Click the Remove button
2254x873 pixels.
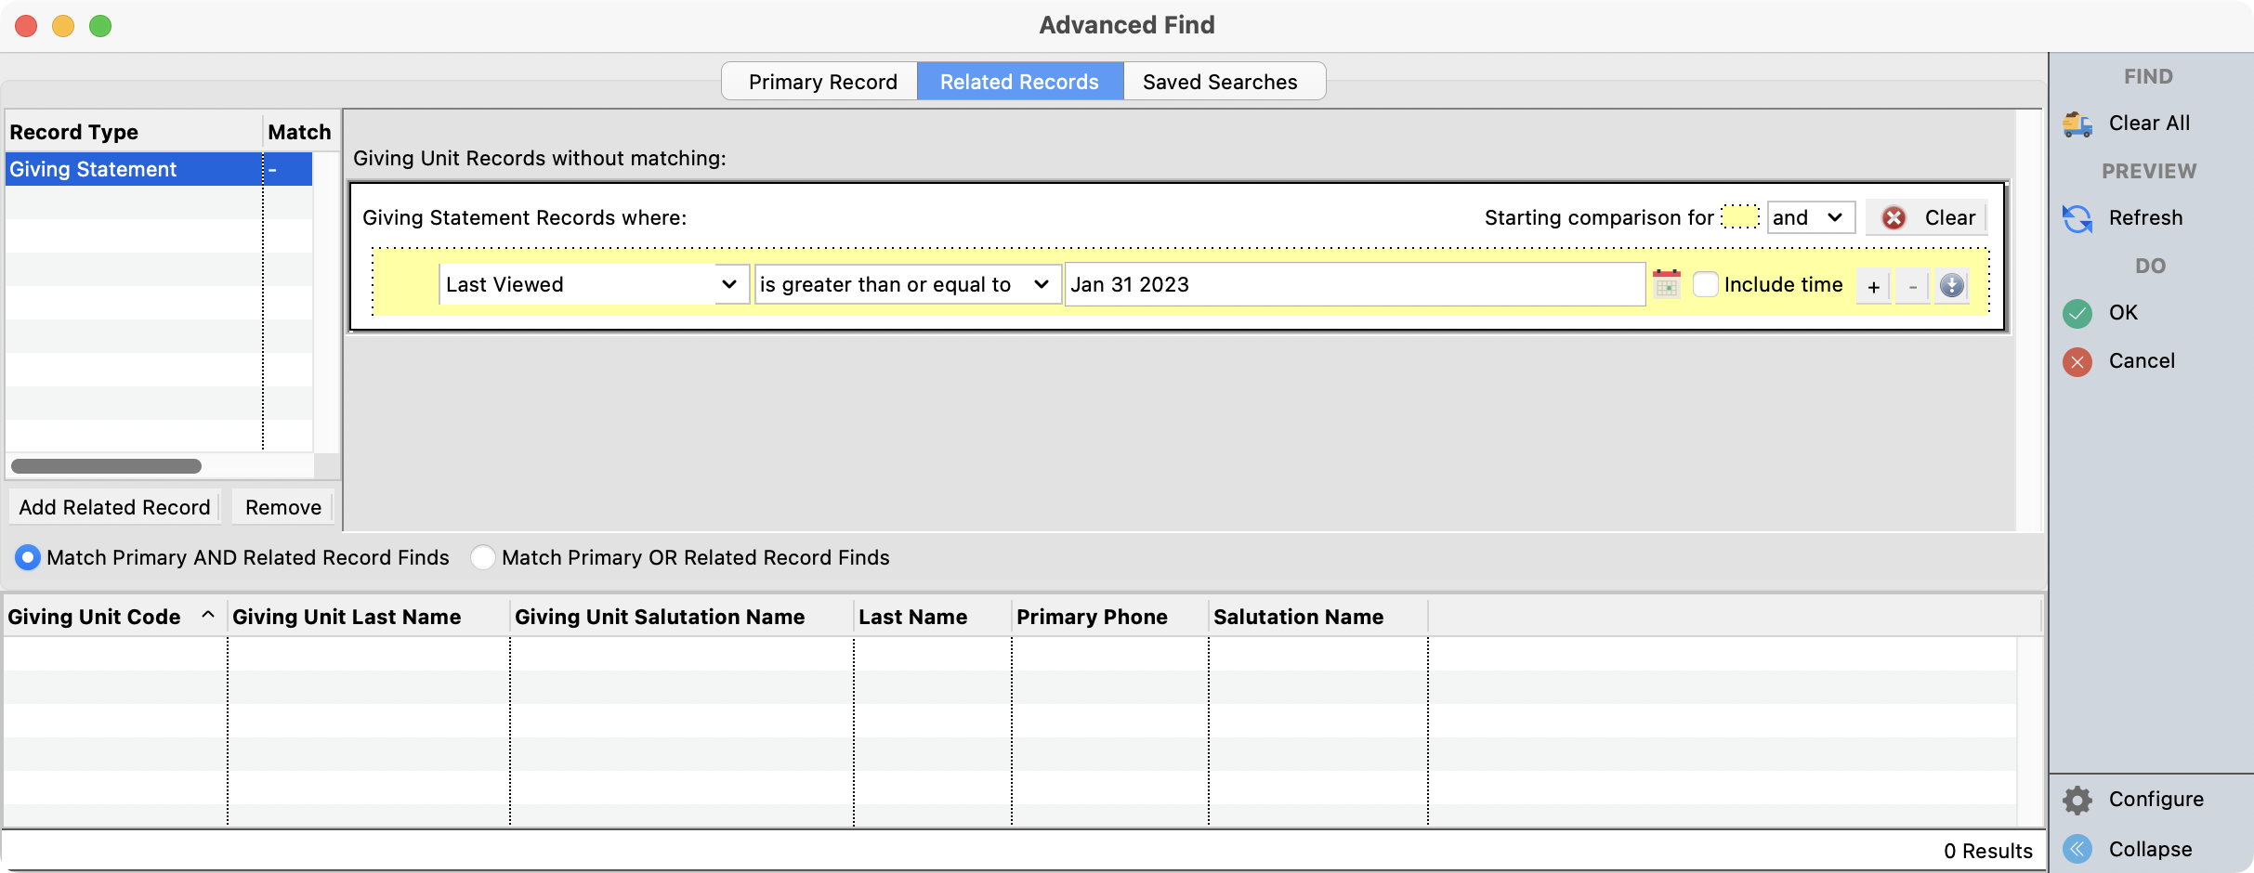283,507
